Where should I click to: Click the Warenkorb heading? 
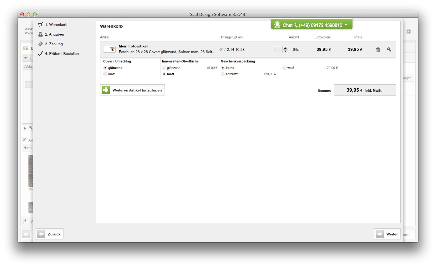(111, 26)
